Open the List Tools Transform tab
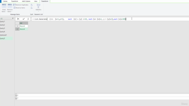 tap(45, 1)
